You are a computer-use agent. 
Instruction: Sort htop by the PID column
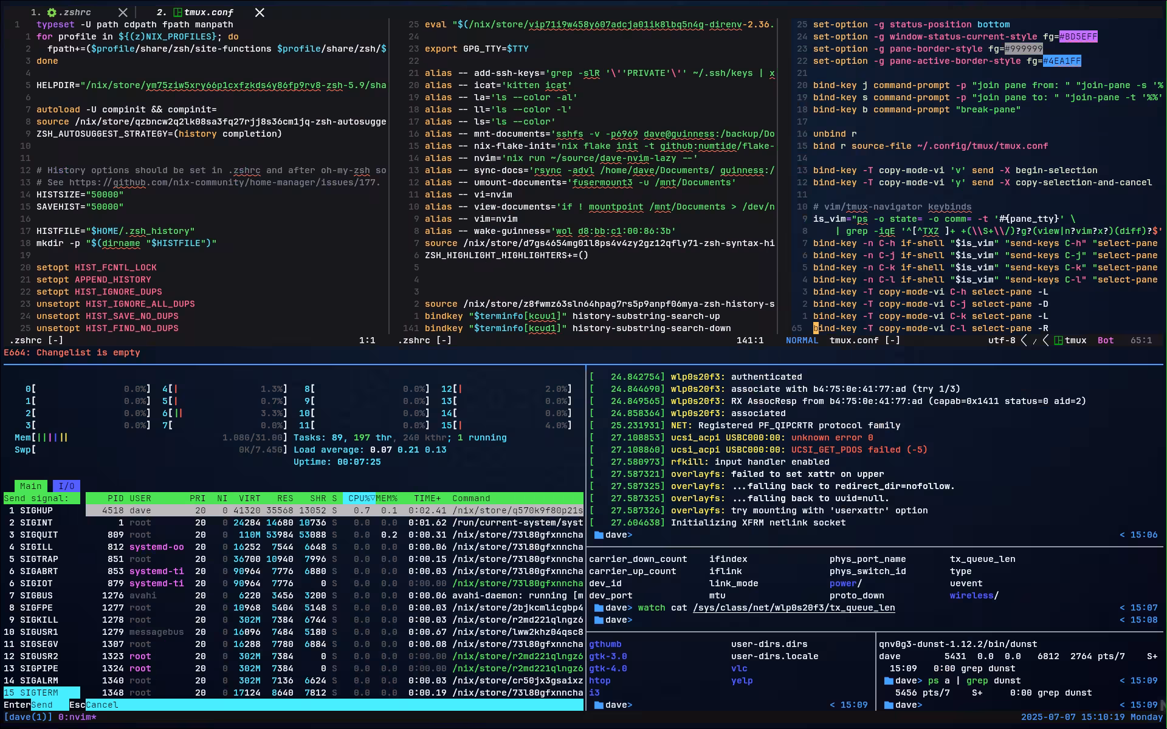115,498
